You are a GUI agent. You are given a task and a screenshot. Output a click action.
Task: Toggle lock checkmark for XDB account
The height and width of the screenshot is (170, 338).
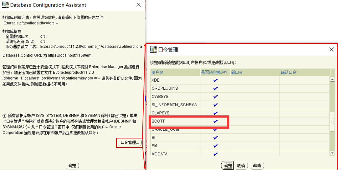(x=215, y=80)
